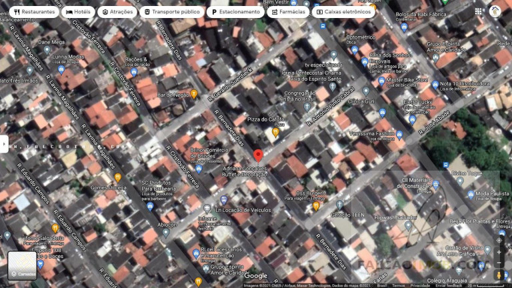Click the Congregação Cristã no Brasil church pin

tap(307, 107)
